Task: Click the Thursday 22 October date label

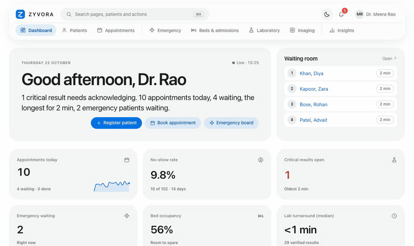Action: [x=46, y=63]
